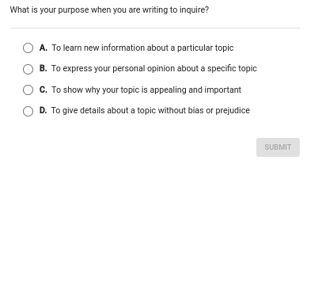Click the bold letter 'B.' label

pyautogui.click(x=44, y=68)
